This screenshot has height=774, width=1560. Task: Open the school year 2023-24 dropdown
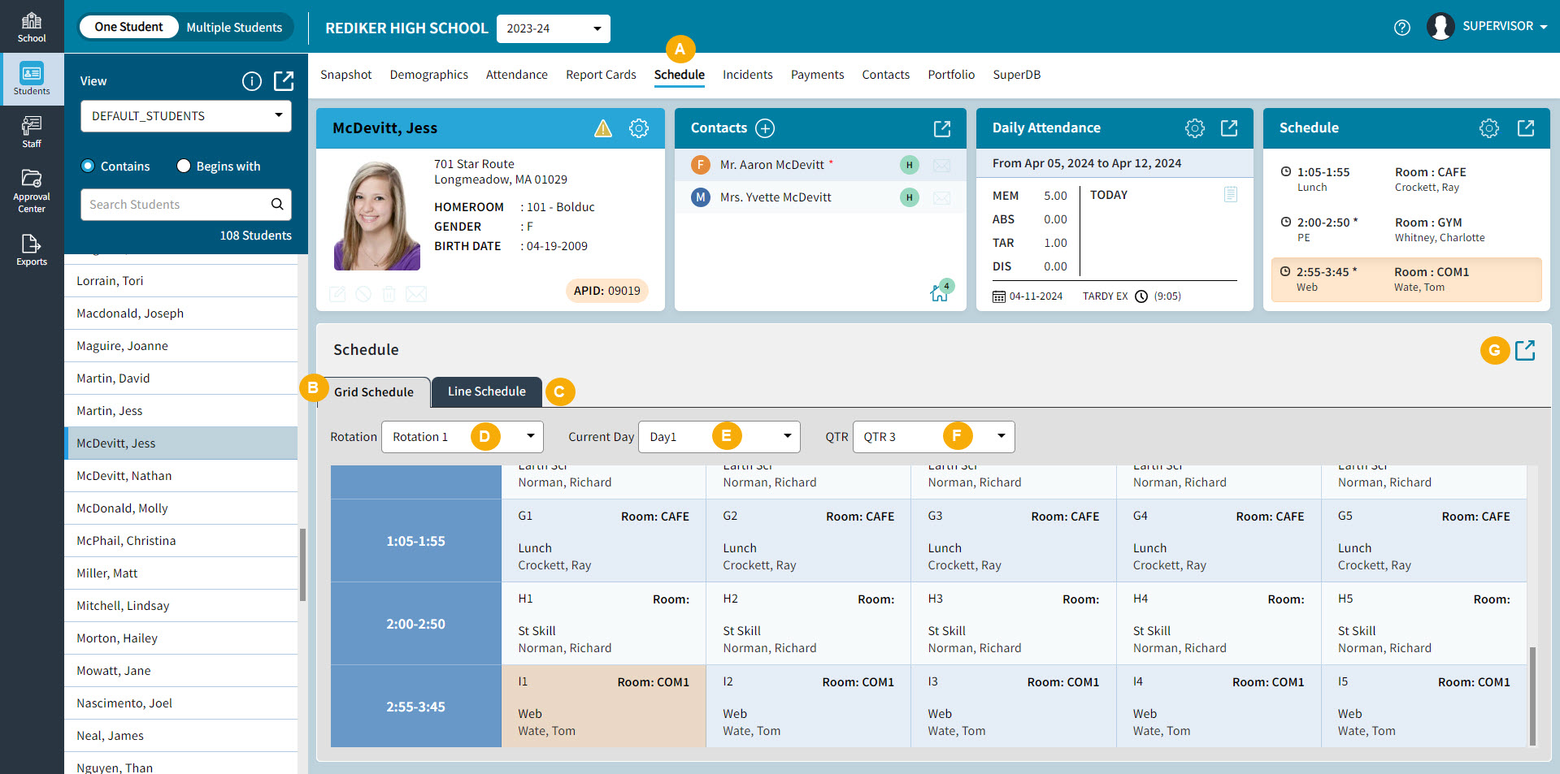553,28
